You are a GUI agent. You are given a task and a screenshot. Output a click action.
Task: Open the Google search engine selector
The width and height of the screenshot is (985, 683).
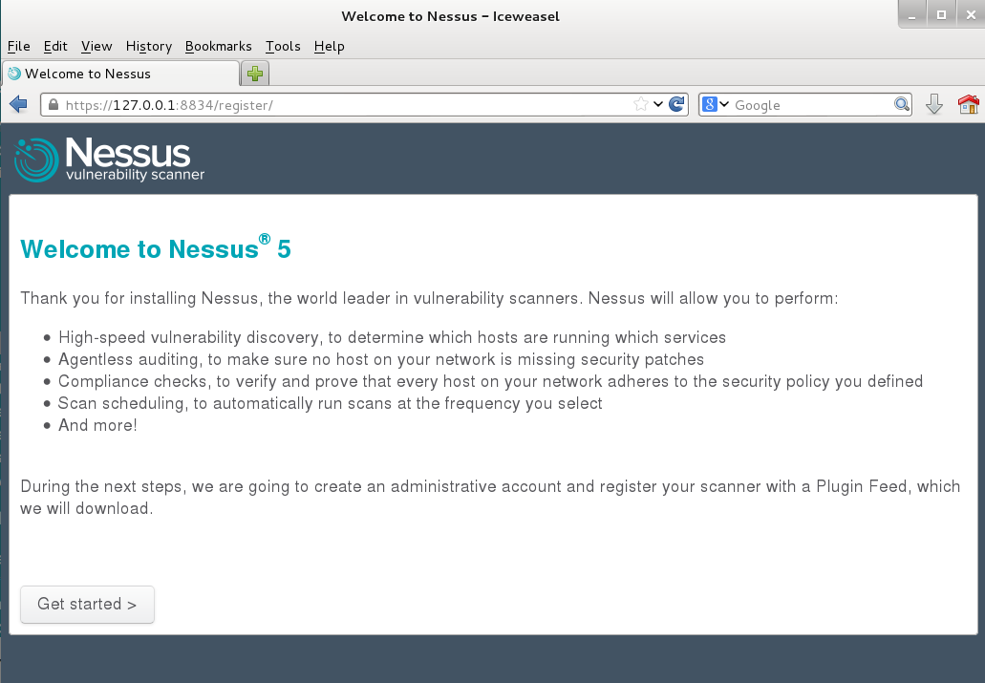pos(715,104)
